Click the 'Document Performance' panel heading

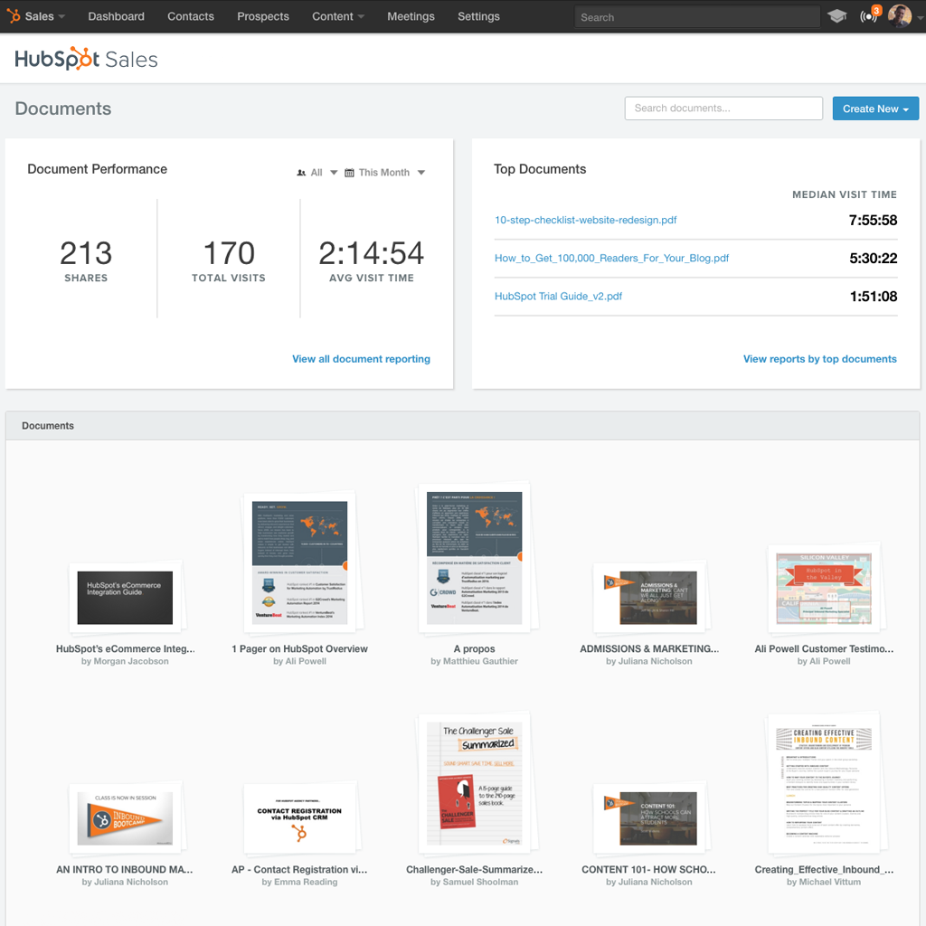pyautogui.click(x=98, y=169)
